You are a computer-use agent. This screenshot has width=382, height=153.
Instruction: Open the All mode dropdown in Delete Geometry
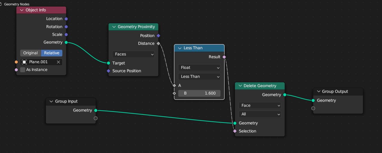pyautogui.click(x=260, y=114)
